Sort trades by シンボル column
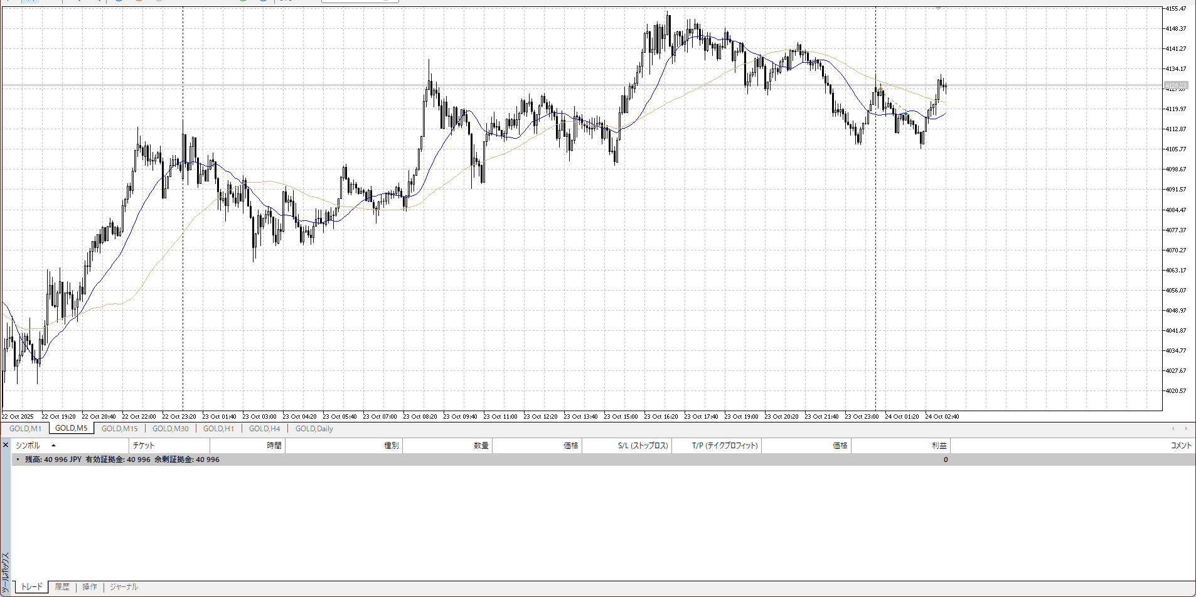Image resolution: width=1196 pixels, height=597 pixels. pos(28,446)
